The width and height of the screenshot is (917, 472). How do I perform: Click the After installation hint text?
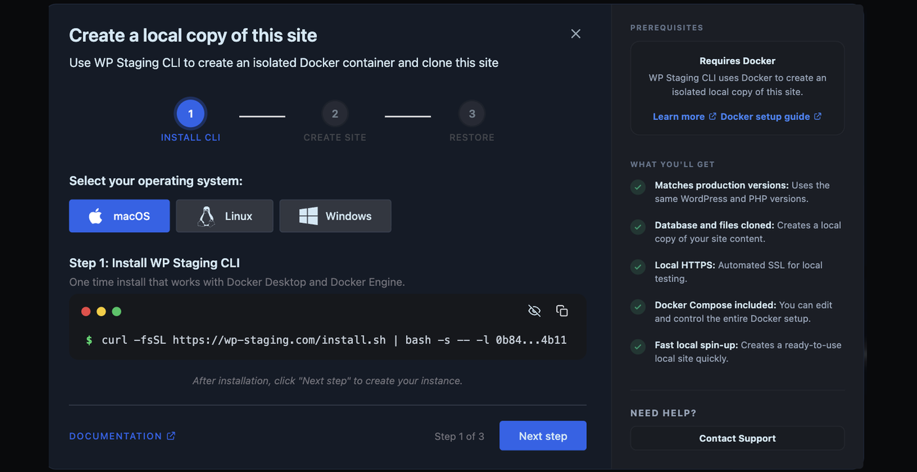[327, 381]
